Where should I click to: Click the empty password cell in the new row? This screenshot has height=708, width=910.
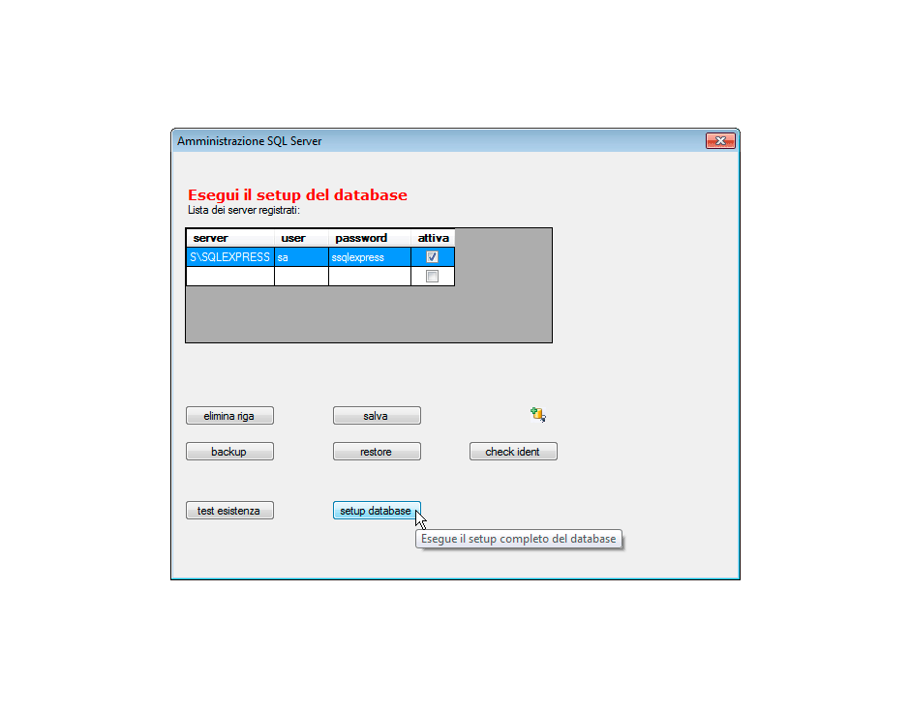tap(370, 276)
